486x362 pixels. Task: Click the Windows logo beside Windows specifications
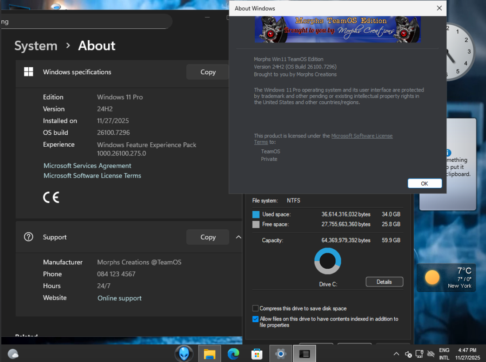(29, 72)
